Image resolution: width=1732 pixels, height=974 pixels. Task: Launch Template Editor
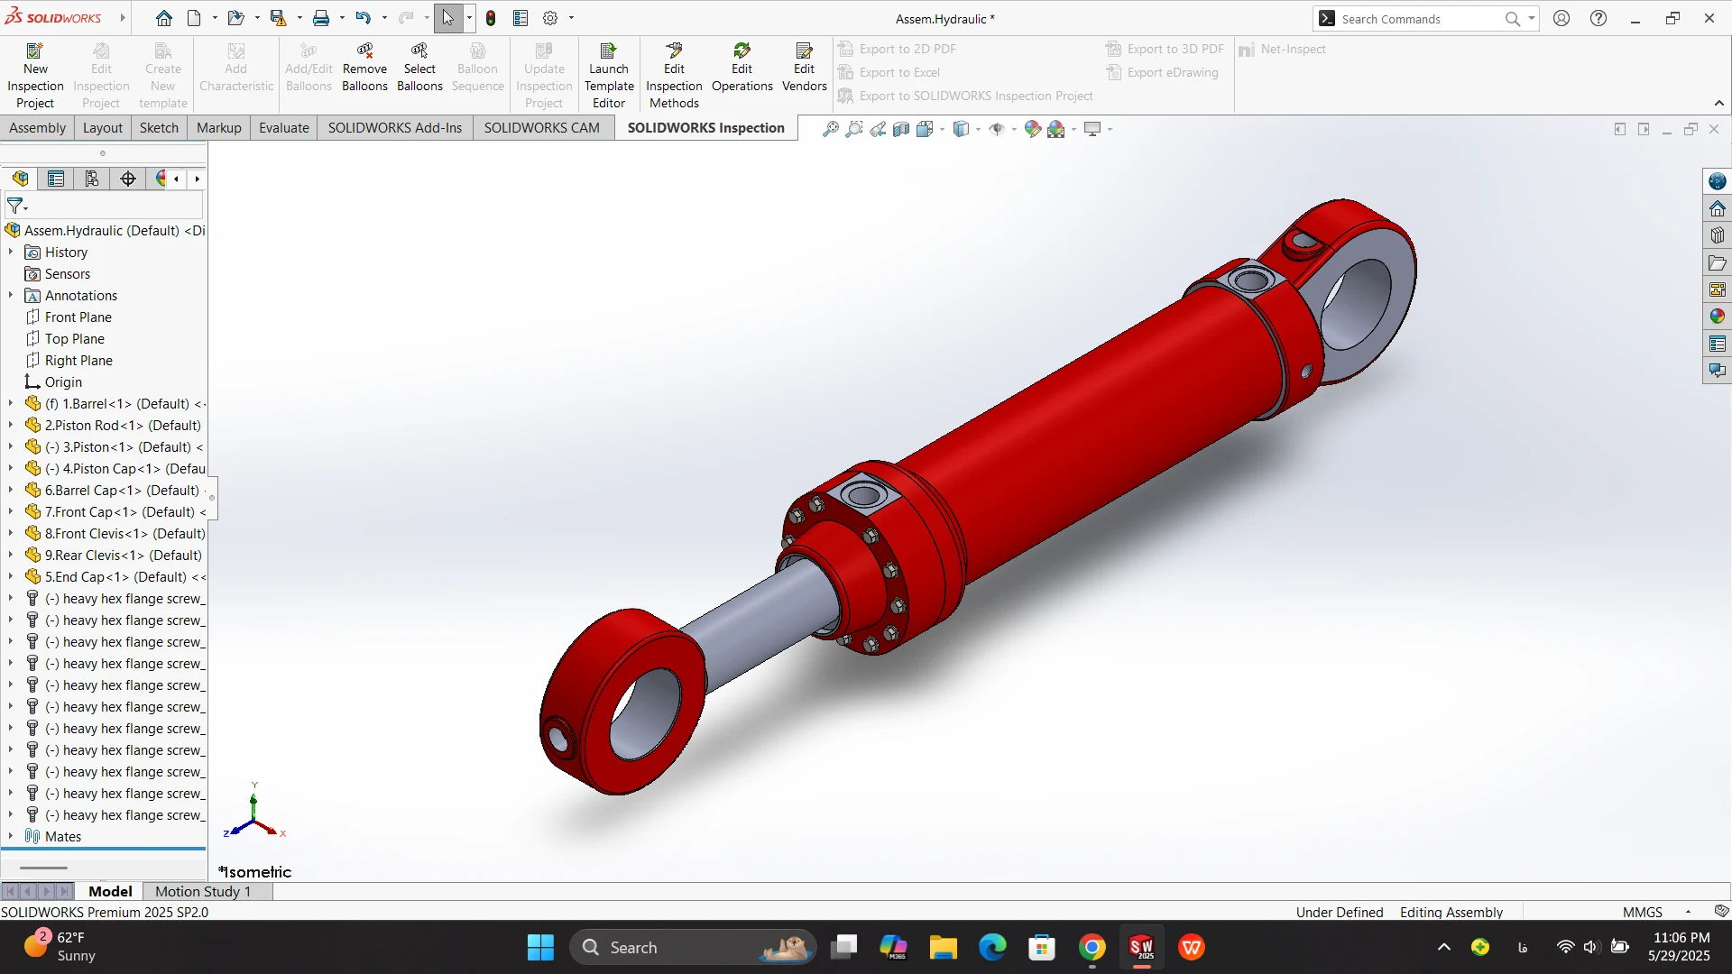coord(609,76)
